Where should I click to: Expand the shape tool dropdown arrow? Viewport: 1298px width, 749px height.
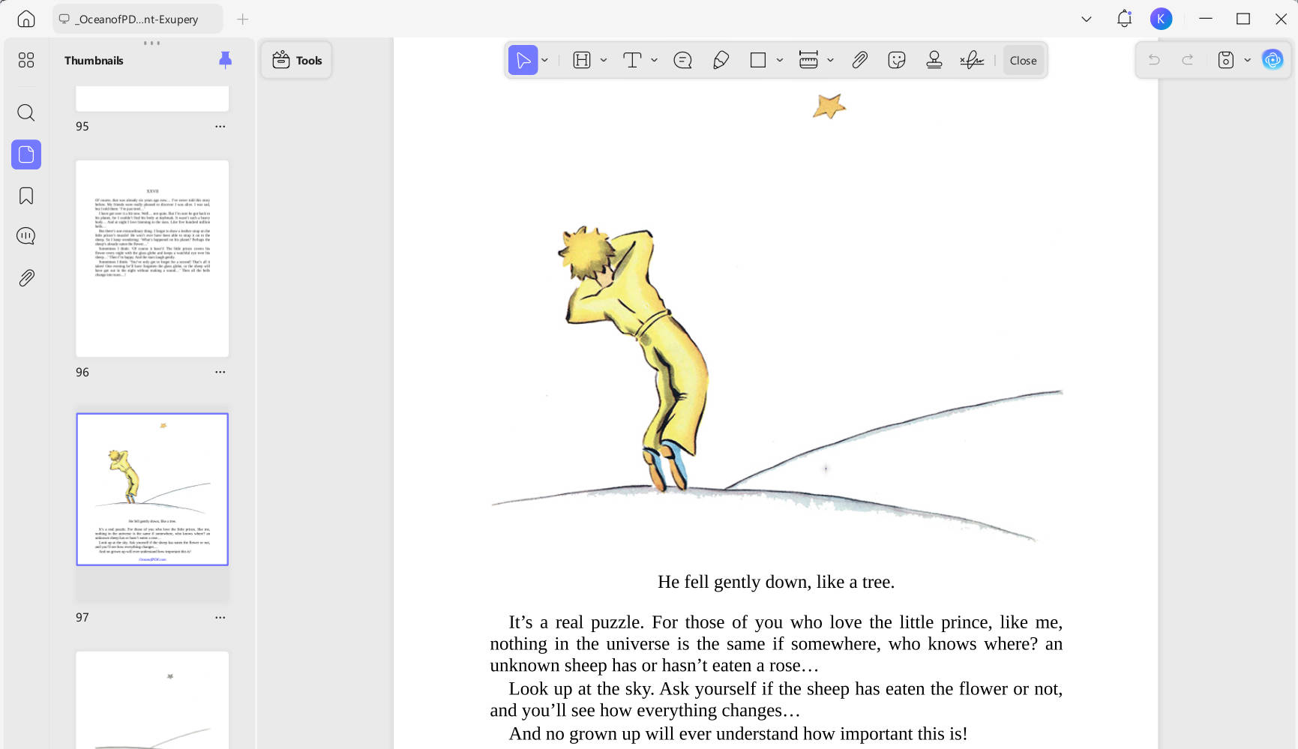click(780, 60)
